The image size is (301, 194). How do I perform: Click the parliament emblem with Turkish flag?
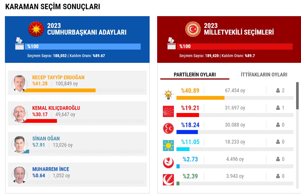[x=193, y=29]
